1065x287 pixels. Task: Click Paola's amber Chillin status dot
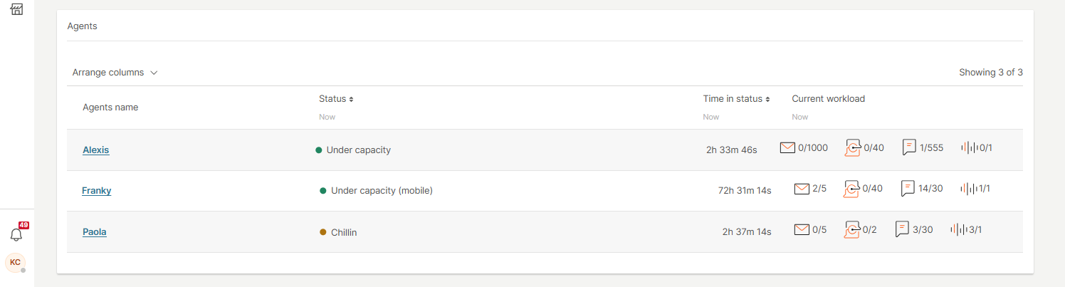pyautogui.click(x=323, y=232)
